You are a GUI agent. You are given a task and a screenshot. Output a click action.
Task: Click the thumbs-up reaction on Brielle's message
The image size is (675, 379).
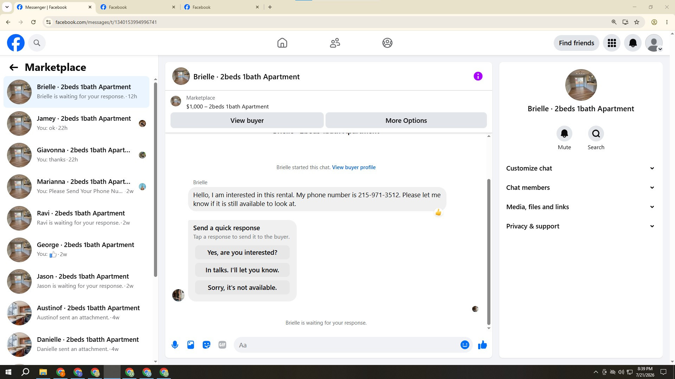pos(438,212)
